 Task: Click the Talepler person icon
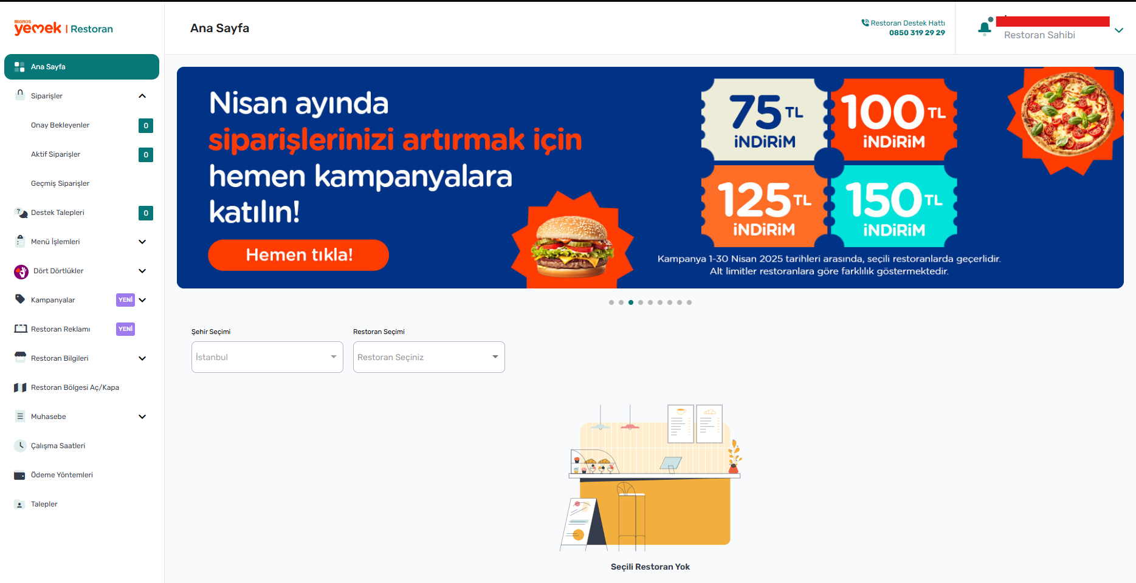[x=20, y=504]
